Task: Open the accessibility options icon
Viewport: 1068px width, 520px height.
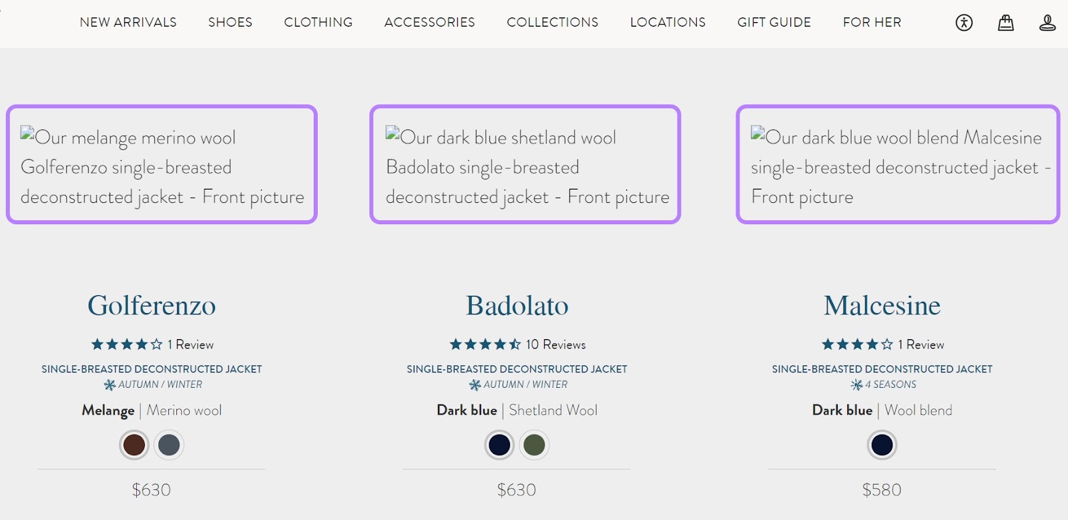Action: tap(964, 22)
